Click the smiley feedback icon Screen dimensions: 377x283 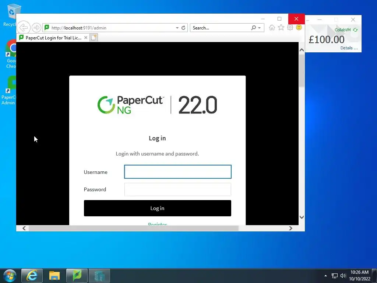pyautogui.click(x=299, y=27)
